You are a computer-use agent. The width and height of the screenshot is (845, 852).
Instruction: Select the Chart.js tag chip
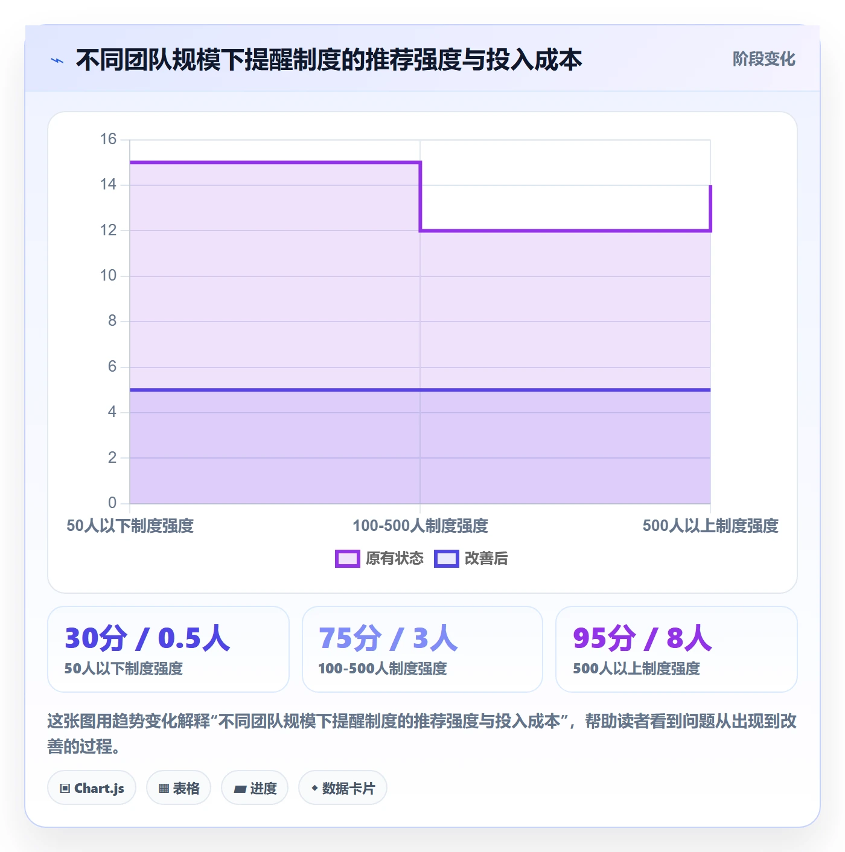pyautogui.click(x=92, y=788)
